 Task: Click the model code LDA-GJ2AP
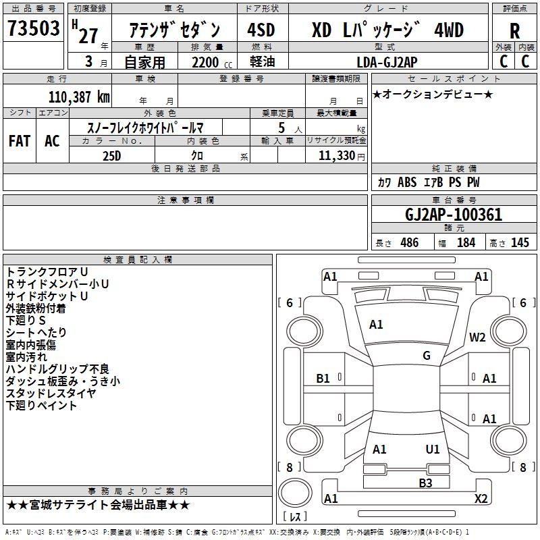(x=387, y=61)
